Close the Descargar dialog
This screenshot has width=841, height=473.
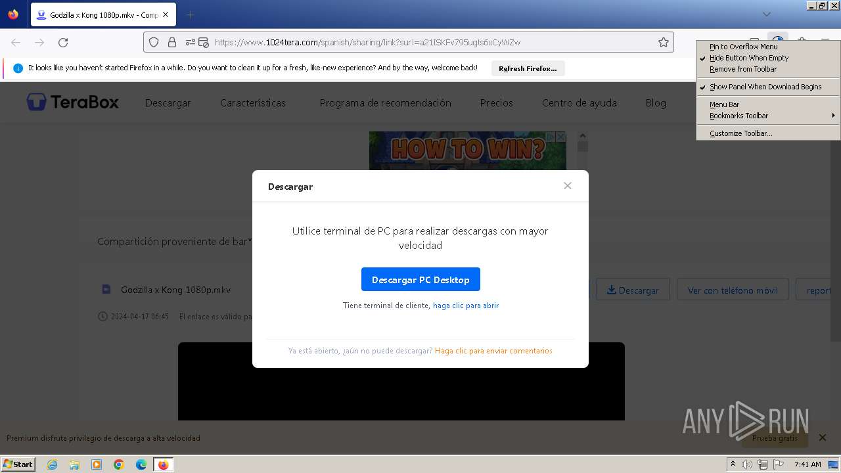568,186
